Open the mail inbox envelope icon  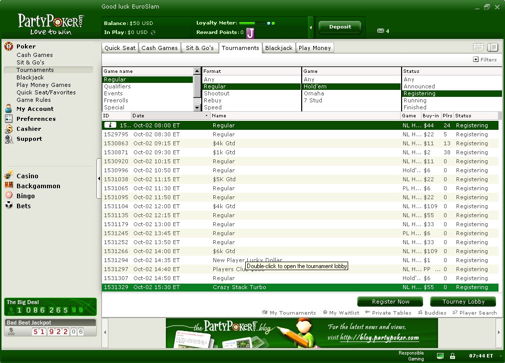click(381, 31)
